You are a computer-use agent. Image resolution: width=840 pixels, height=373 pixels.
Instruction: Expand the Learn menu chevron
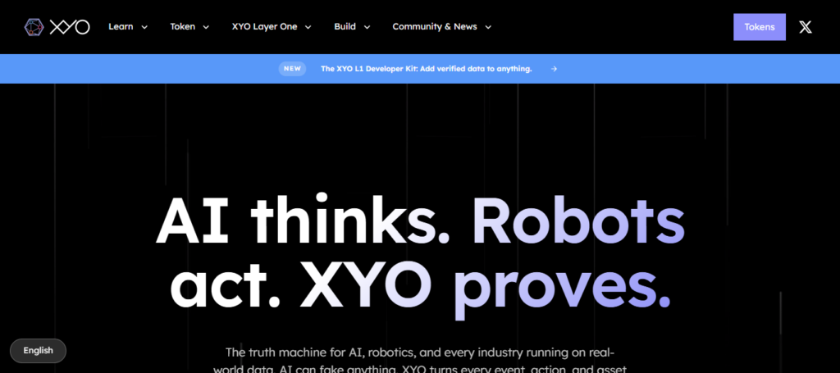144,27
